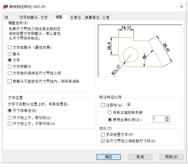Check the 注释性(A) checkbox
Image resolution: width=188 pixels, height=167 pixels.
pos(103,105)
